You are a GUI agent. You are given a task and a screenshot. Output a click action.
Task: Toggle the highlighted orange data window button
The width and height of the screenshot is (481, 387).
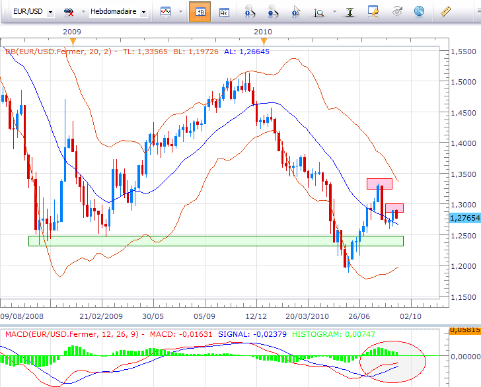200,12
